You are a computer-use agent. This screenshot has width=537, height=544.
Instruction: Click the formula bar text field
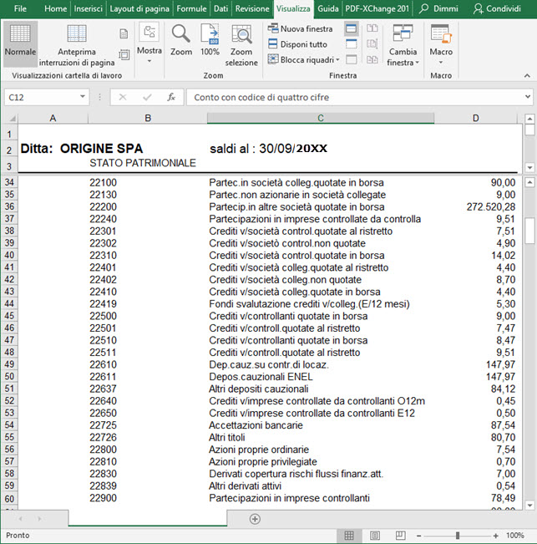(355, 97)
